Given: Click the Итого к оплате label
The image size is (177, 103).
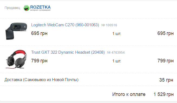Looking at the screenshot, I should [x=129, y=94].
